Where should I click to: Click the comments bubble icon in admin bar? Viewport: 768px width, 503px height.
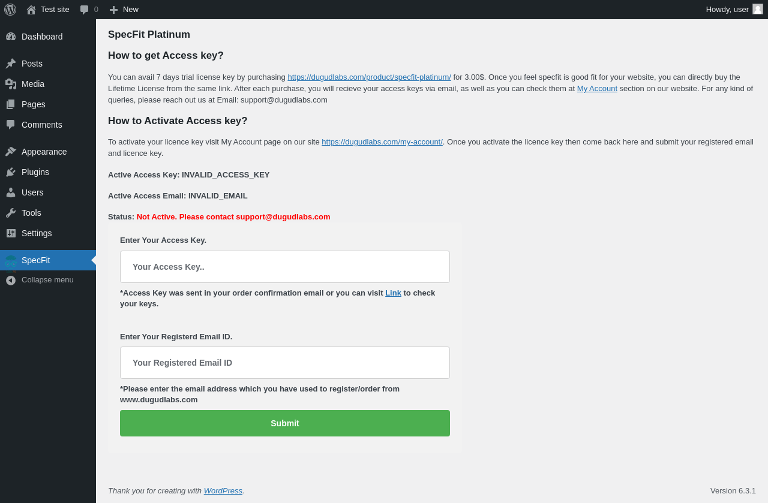(x=85, y=10)
